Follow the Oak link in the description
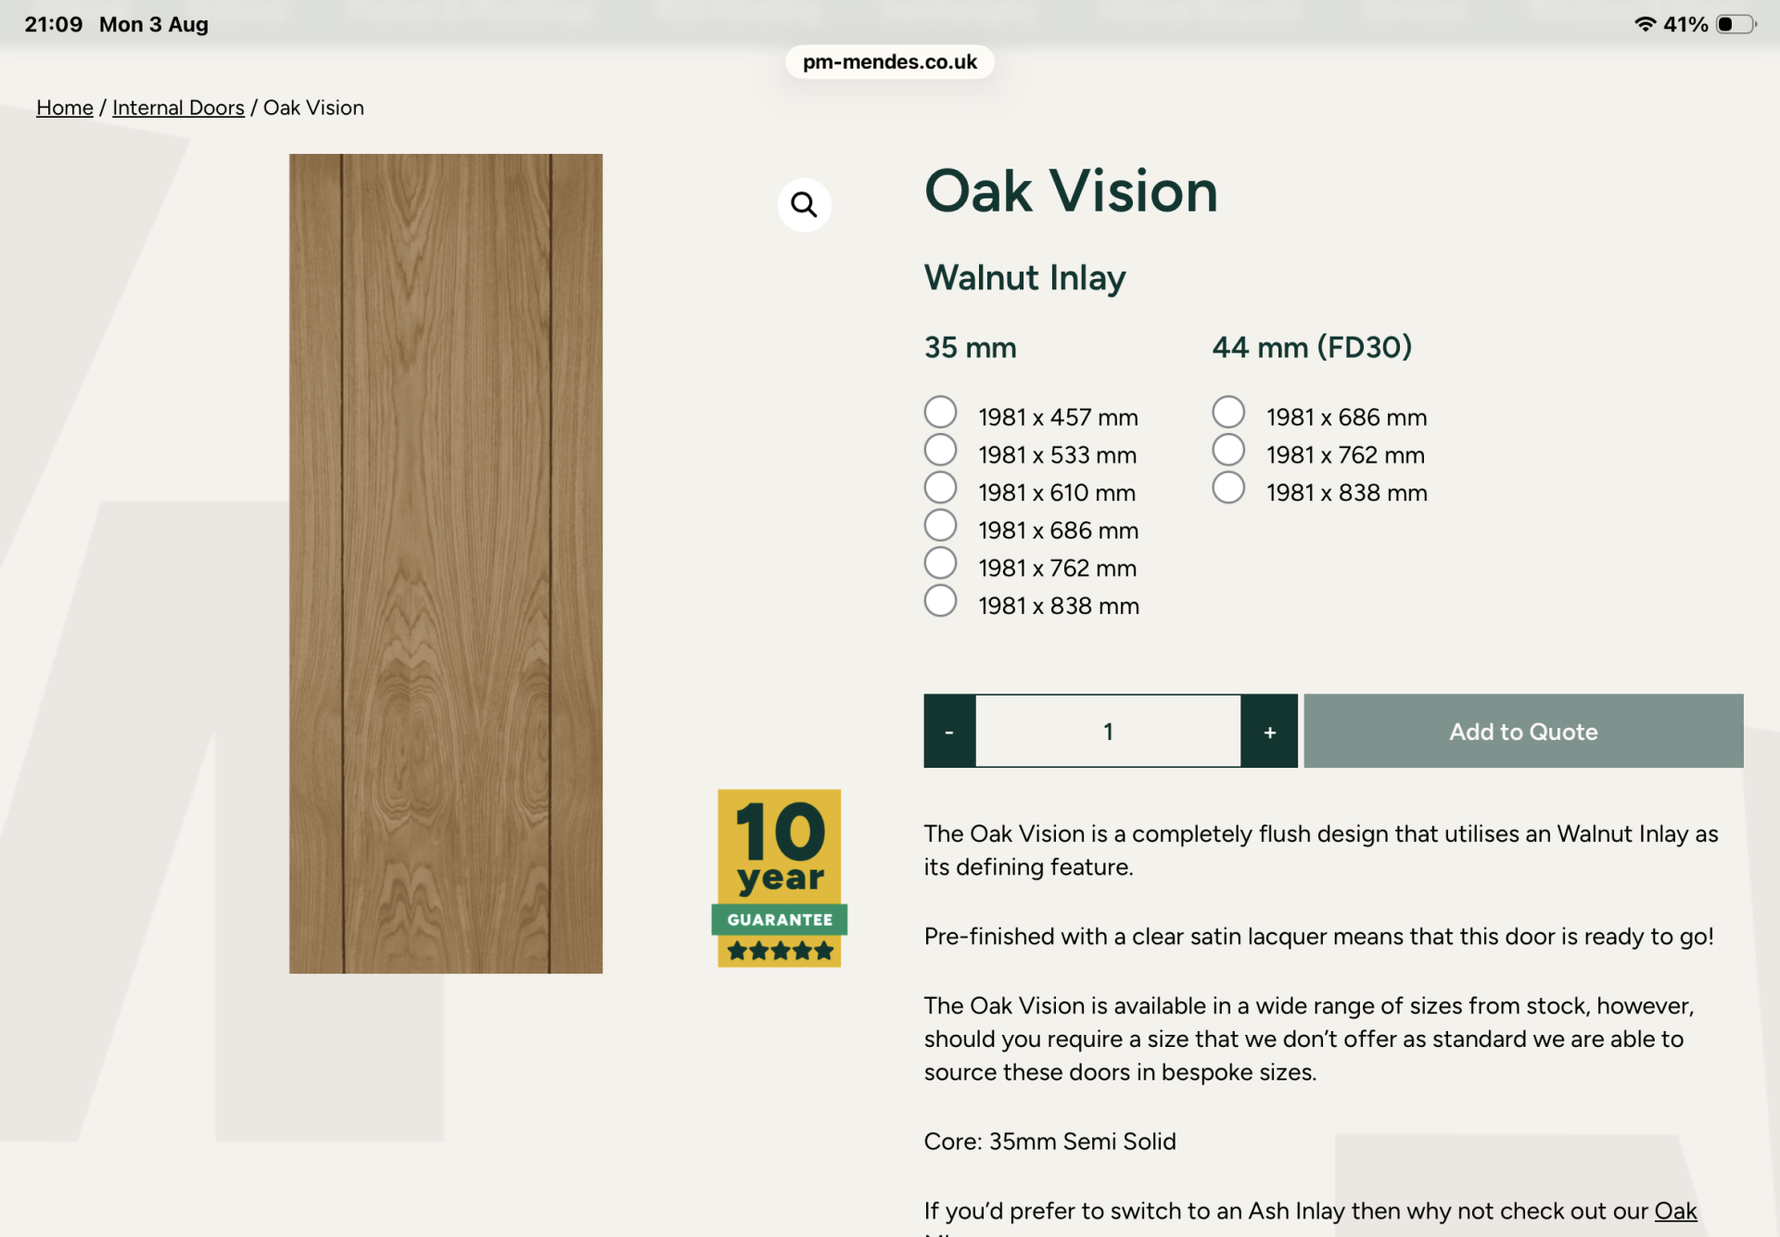This screenshot has height=1237, width=1780. pos(1675,1211)
